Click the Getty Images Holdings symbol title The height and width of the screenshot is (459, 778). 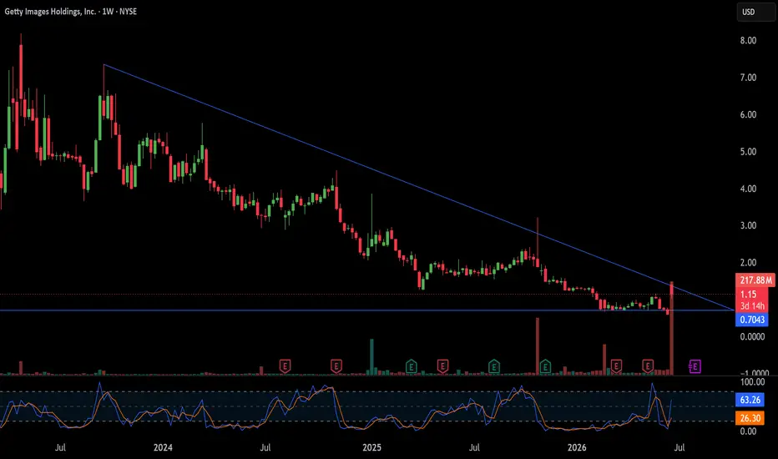[x=50, y=12]
